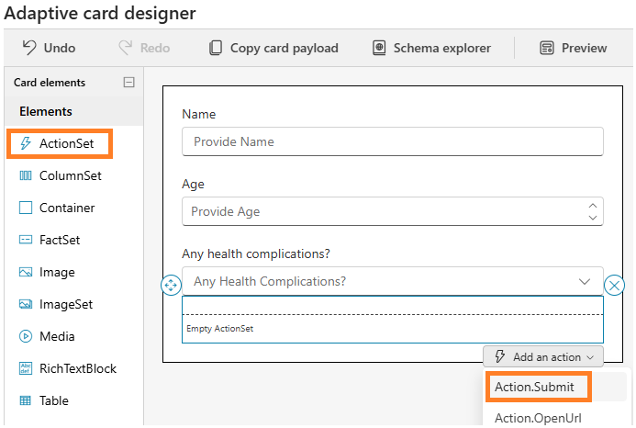Select the Container element

(x=57, y=208)
